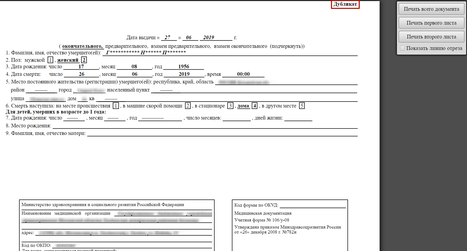The image size is (467, 251).
Task: Select box 1 next to 'мужской'
Action: (50, 60)
